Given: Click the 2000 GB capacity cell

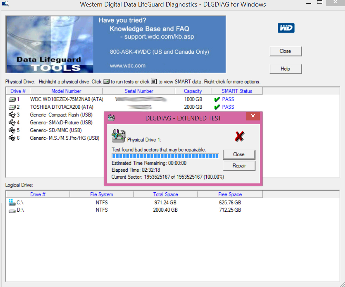Looking at the screenshot, I should pos(193,107).
